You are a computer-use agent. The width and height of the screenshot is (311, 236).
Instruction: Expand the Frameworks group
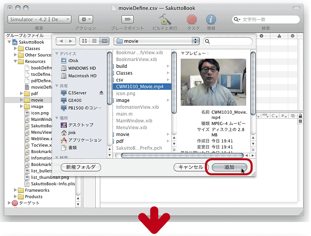pos(15,190)
